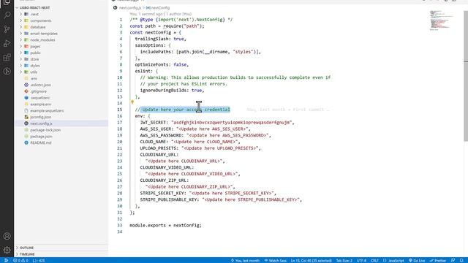
Task: Expand the public folder
Action: pos(21,53)
